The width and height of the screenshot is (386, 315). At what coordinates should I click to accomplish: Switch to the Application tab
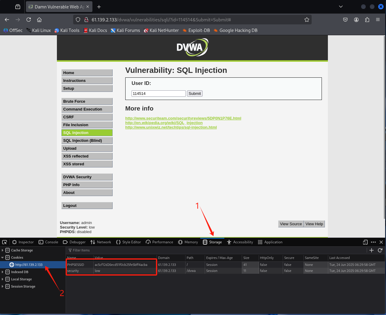[270, 242]
